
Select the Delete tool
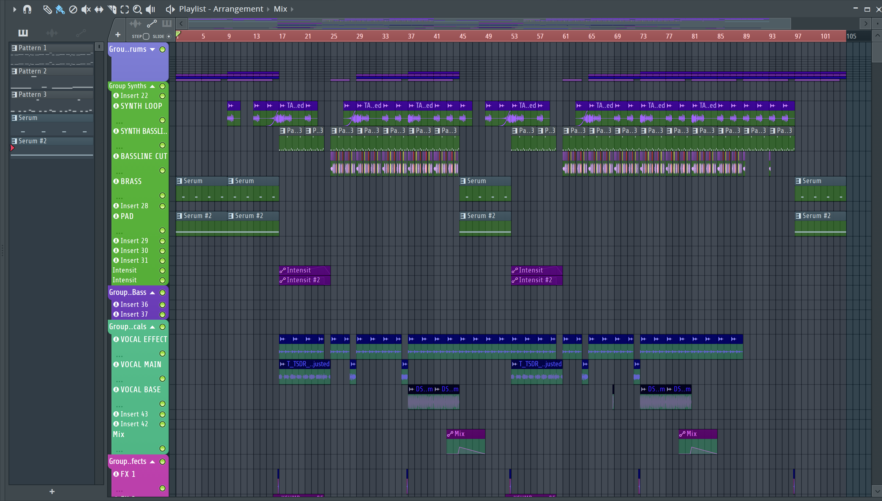[73, 9]
